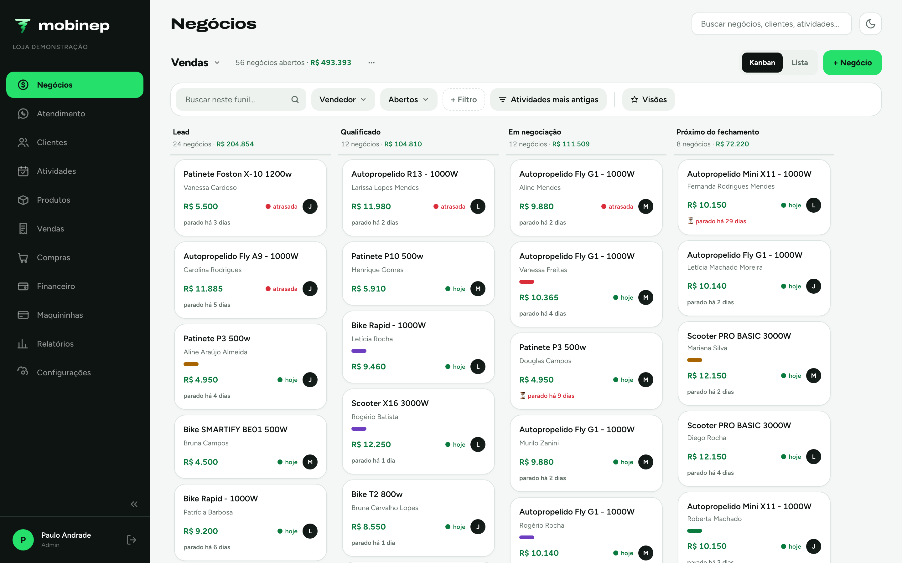Click hourglass parado há 29 dias icon
Screen dimensions: 902x563
690,221
